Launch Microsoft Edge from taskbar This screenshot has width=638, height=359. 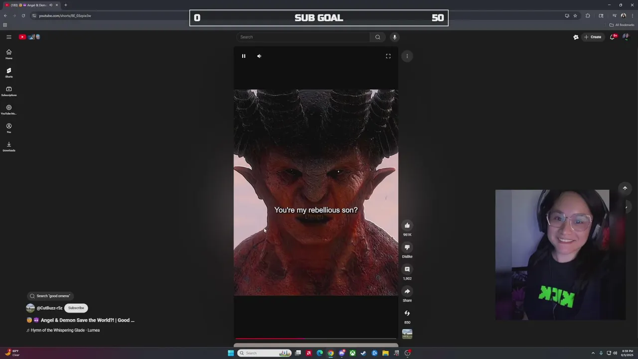coord(319,353)
